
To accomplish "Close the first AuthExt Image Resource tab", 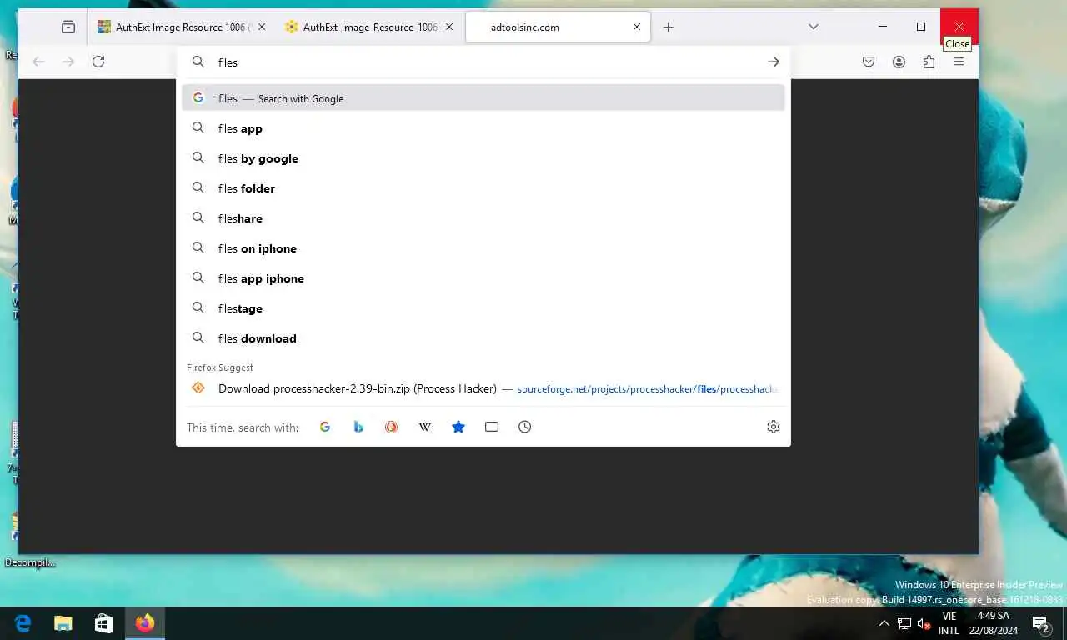I will [262, 27].
